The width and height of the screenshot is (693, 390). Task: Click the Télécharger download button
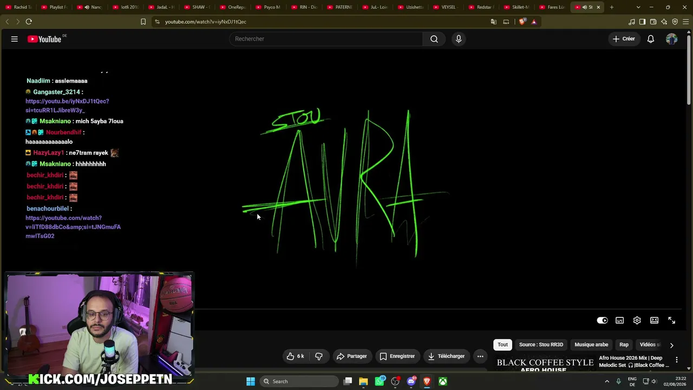tap(446, 356)
